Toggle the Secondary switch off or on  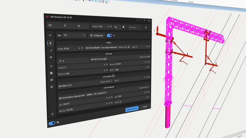(124, 27)
